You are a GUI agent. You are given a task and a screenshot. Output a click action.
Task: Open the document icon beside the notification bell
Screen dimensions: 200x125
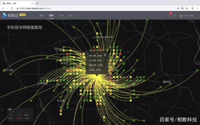(x=175, y=15)
